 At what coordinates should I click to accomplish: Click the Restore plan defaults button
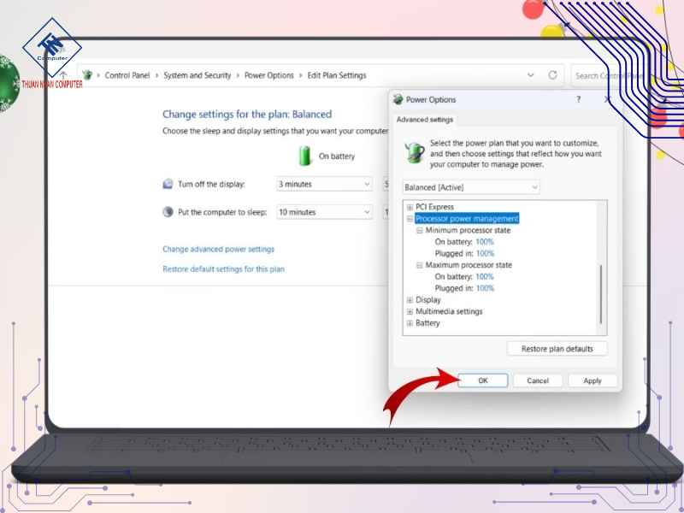[557, 349]
